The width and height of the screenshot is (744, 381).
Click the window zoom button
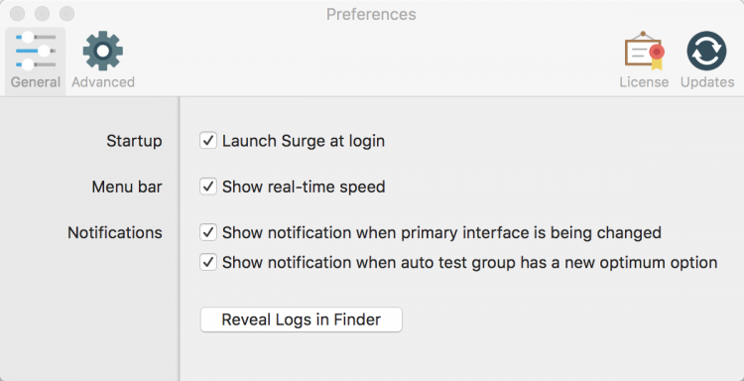[x=66, y=14]
